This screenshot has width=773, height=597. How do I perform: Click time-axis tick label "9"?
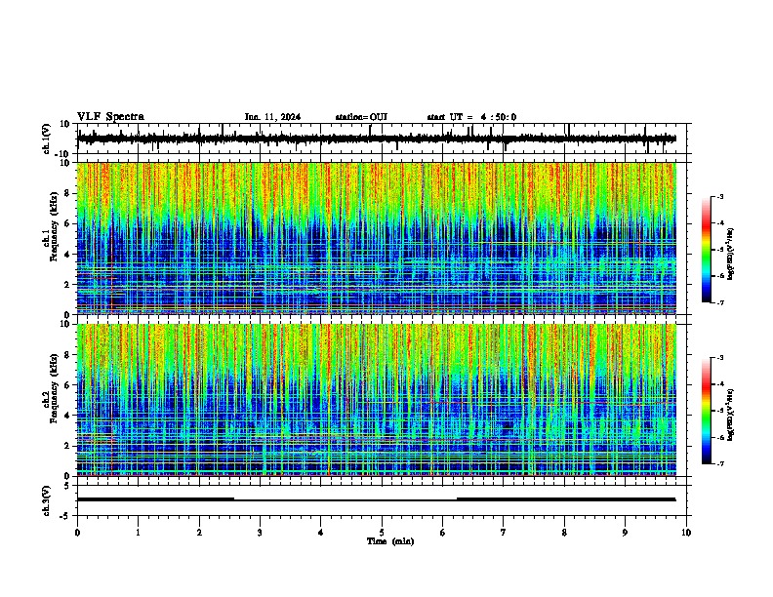(625, 533)
